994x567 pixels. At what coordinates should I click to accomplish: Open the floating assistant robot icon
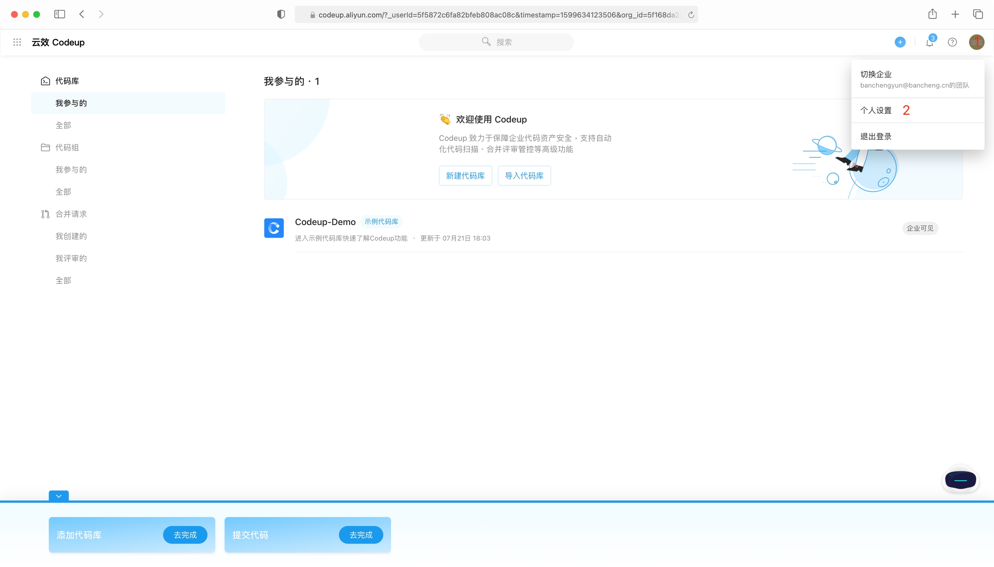[x=960, y=480]
